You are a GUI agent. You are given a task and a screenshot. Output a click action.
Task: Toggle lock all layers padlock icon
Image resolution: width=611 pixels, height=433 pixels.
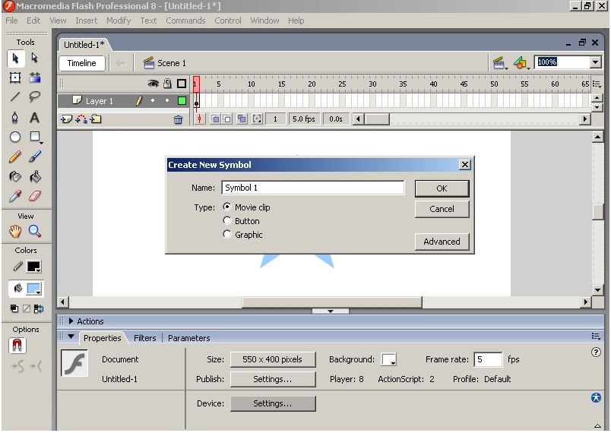click(x=167, y=84)
